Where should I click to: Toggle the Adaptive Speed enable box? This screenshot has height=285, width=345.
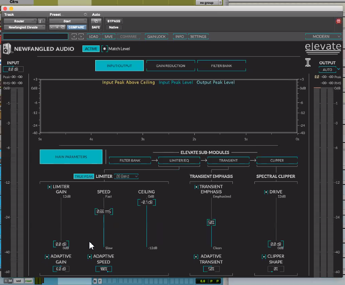[x=89, y=256]
